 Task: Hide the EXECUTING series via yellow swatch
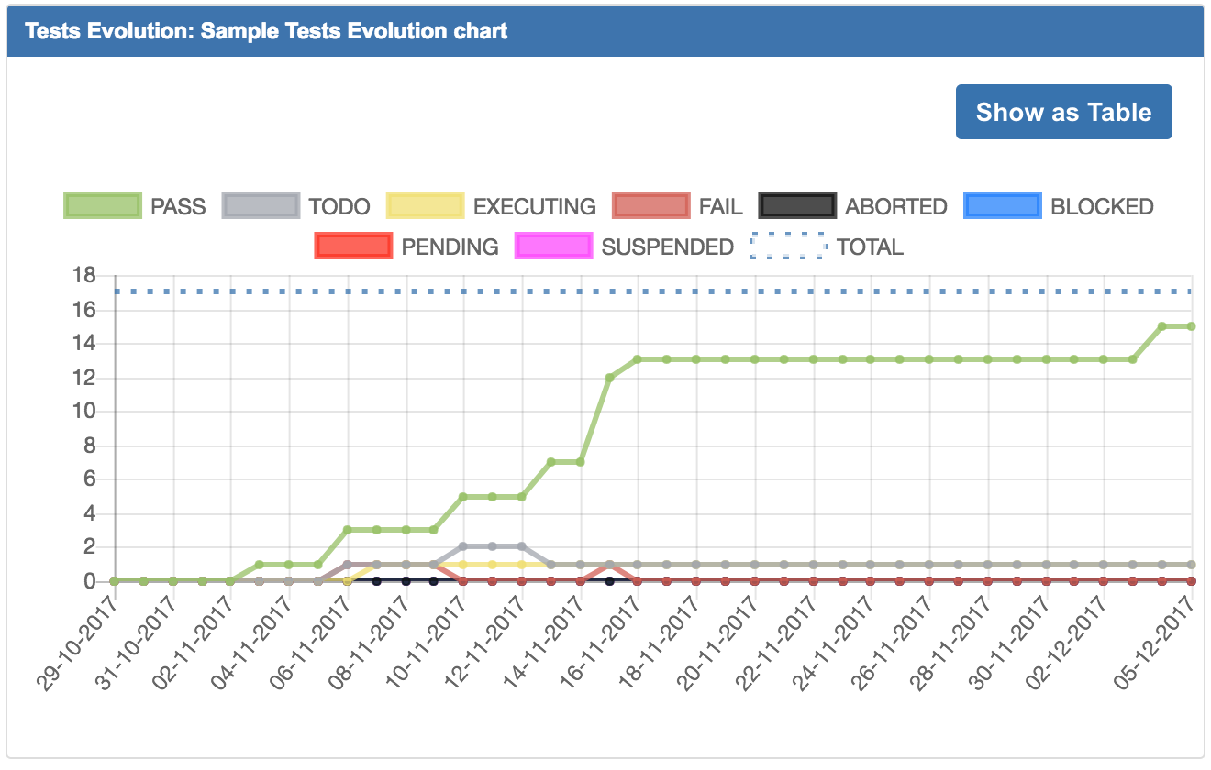pos(426,206)
